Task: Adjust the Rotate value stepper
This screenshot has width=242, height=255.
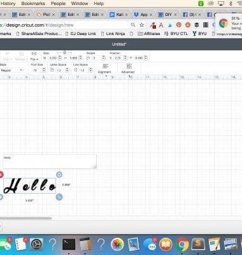Action: pos(104,58)
